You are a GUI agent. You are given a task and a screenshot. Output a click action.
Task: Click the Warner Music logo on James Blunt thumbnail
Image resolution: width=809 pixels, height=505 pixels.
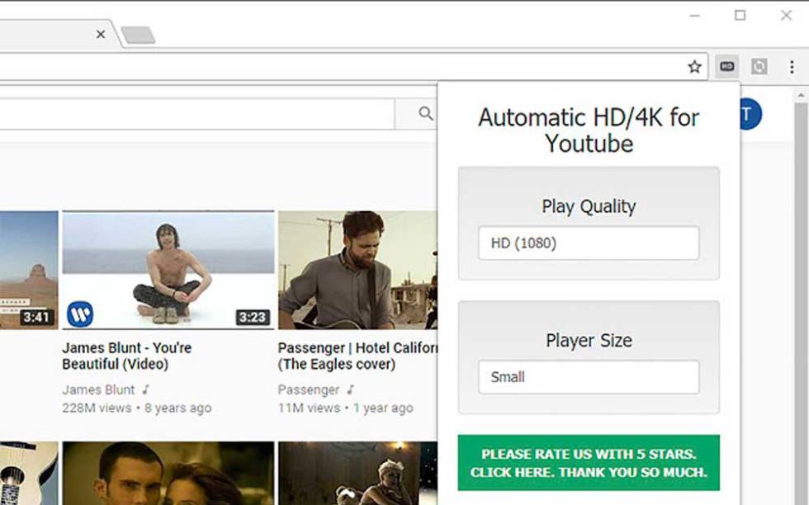[80, 314]
